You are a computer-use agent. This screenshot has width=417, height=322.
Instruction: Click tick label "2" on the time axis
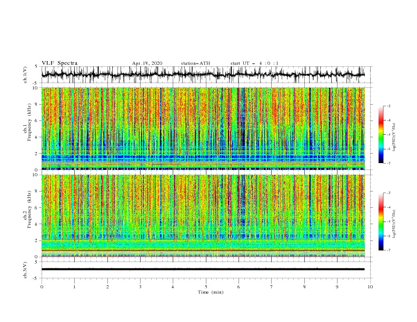coord(107,287)
